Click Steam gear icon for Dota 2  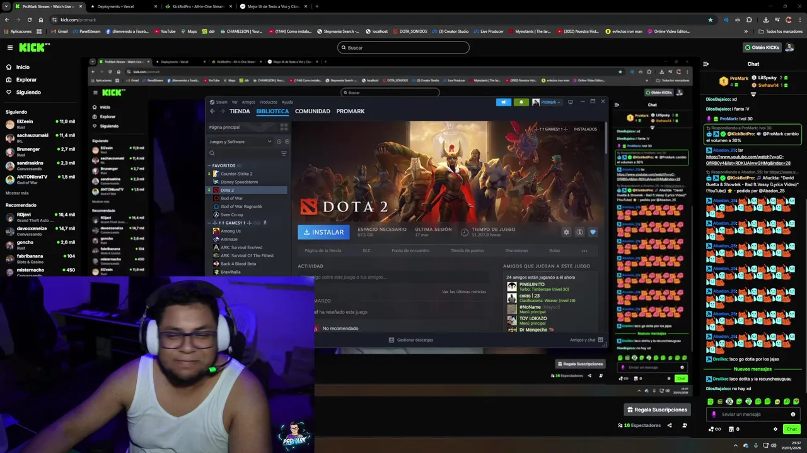click(566, 232)
